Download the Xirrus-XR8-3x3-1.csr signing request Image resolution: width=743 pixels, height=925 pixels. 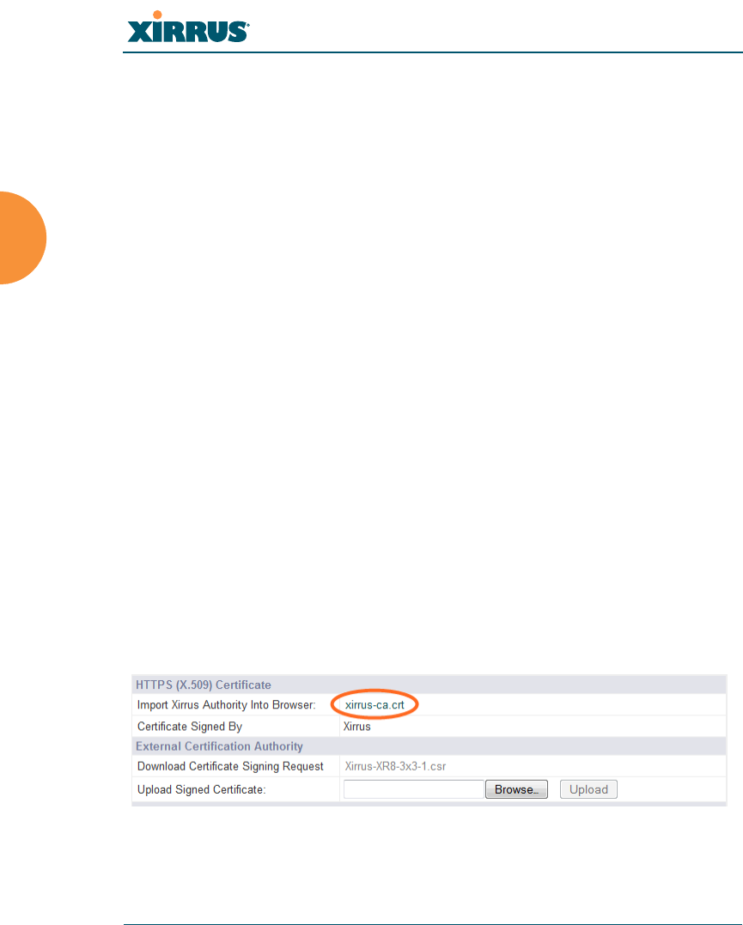[x=395, y=766]
